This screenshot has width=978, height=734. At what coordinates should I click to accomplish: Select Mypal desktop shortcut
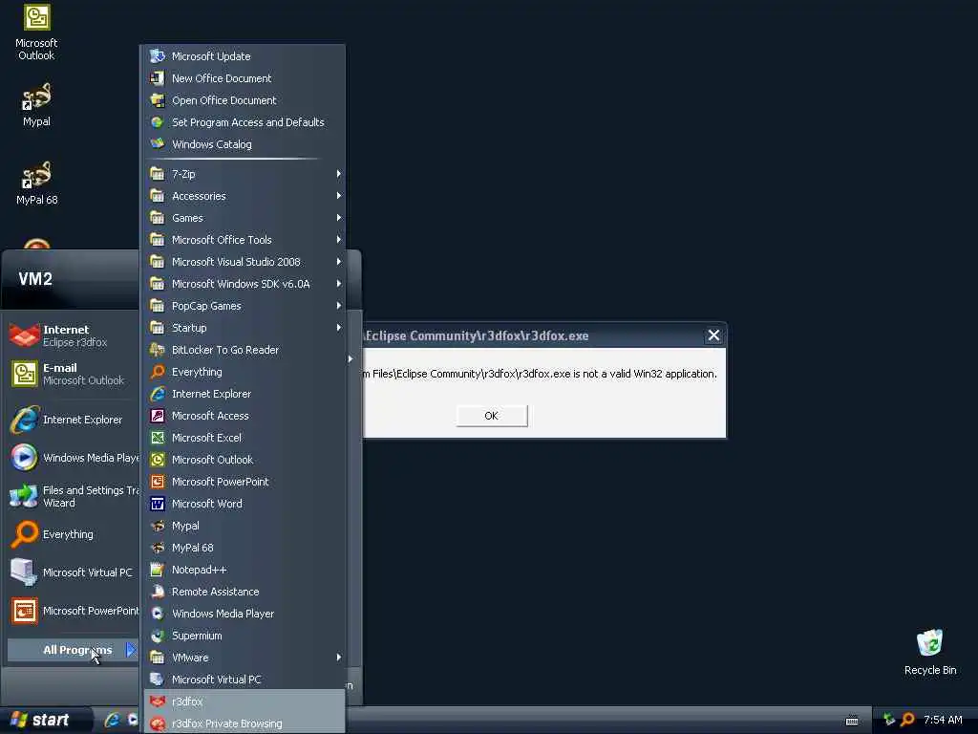pyautogui.click(x=36, y=105)
